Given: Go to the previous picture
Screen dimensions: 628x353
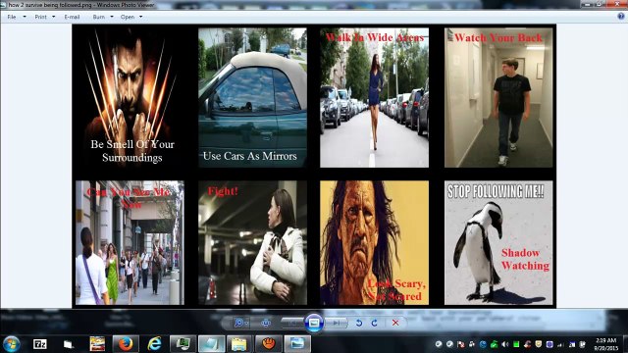Looking at the screenshot, I should click(292, 323).
